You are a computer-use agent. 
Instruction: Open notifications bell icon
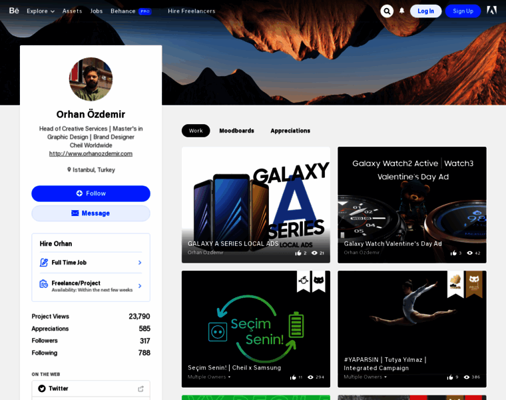(401, 11)
